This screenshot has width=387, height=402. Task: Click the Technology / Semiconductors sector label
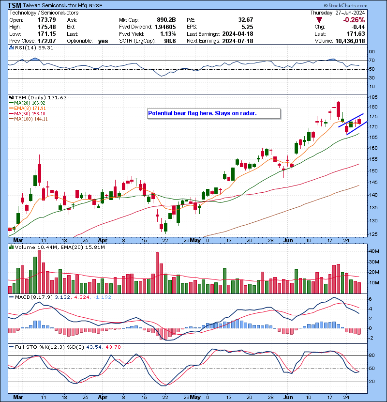click(44, 13)
